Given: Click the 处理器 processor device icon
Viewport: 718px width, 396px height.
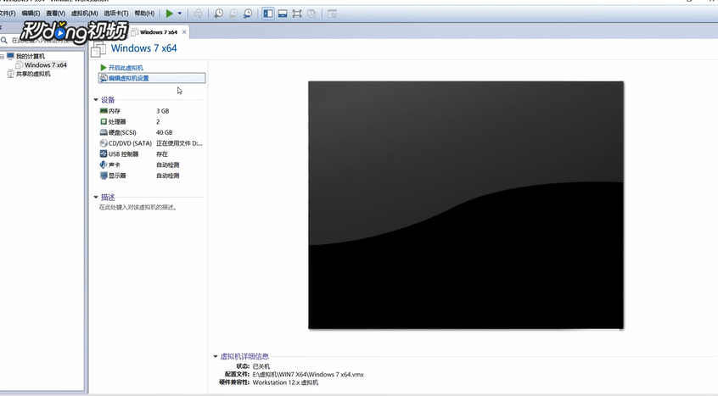Looking at the screenshot, I should [104, 121].
